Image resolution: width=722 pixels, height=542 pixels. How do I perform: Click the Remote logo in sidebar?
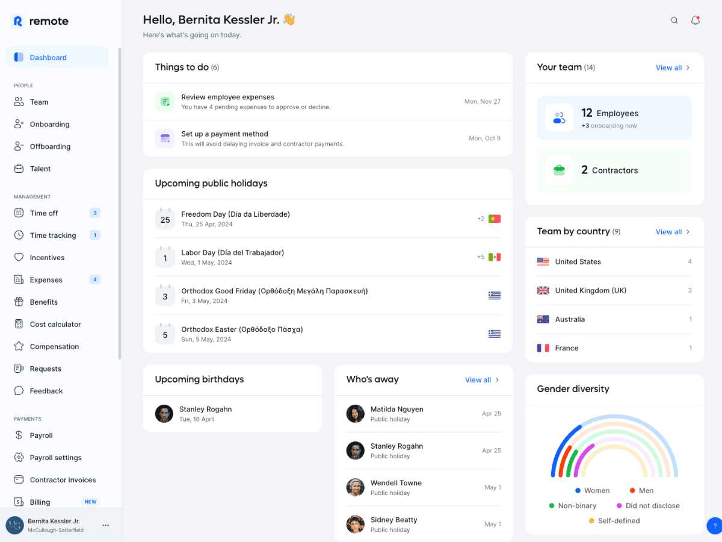tap(40, 21)
